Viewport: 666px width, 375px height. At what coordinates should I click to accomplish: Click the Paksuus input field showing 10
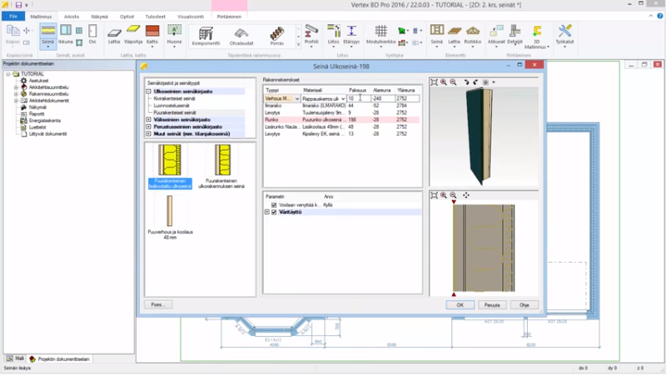(358, 99)
